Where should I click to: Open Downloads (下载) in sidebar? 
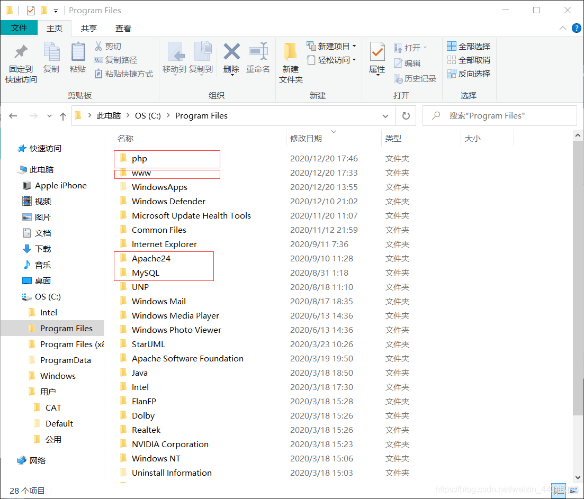37,249
